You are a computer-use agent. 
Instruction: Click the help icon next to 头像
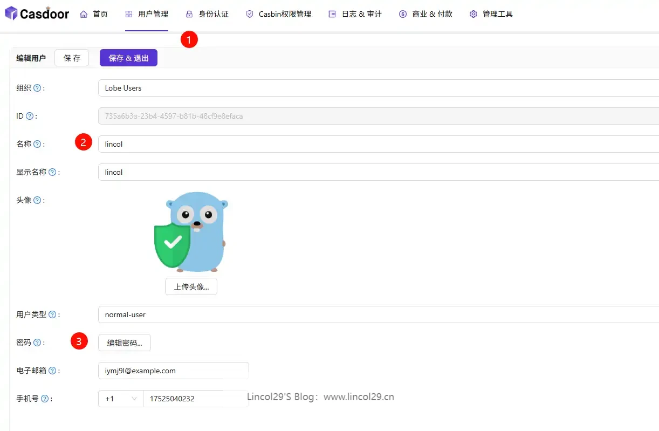coord(37,200)
